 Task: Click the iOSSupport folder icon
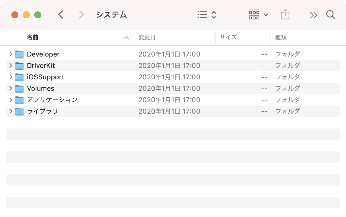[x=19, y=77]
